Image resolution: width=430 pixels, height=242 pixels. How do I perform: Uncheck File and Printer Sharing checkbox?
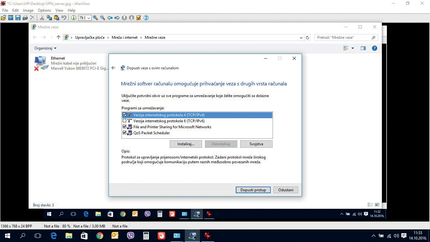pyautogui.click(x=124, y=127)
